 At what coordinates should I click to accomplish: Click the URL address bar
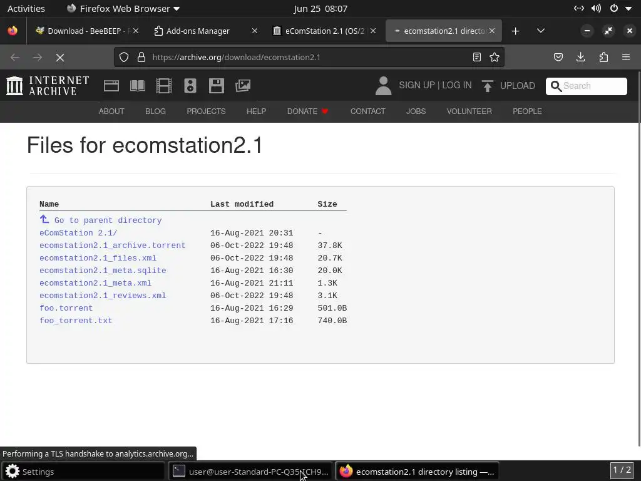click(x=309, y=57)
